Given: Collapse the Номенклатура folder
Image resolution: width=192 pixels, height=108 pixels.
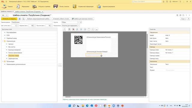Looking at the screenshot, I should click(3, 41).
